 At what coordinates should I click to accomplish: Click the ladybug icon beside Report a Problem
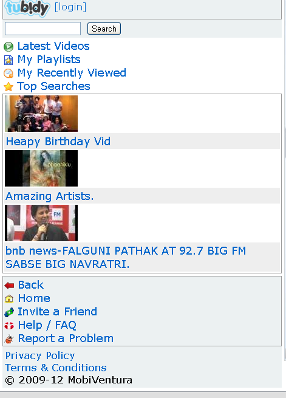pyautogui.click(x=9, y=339)
